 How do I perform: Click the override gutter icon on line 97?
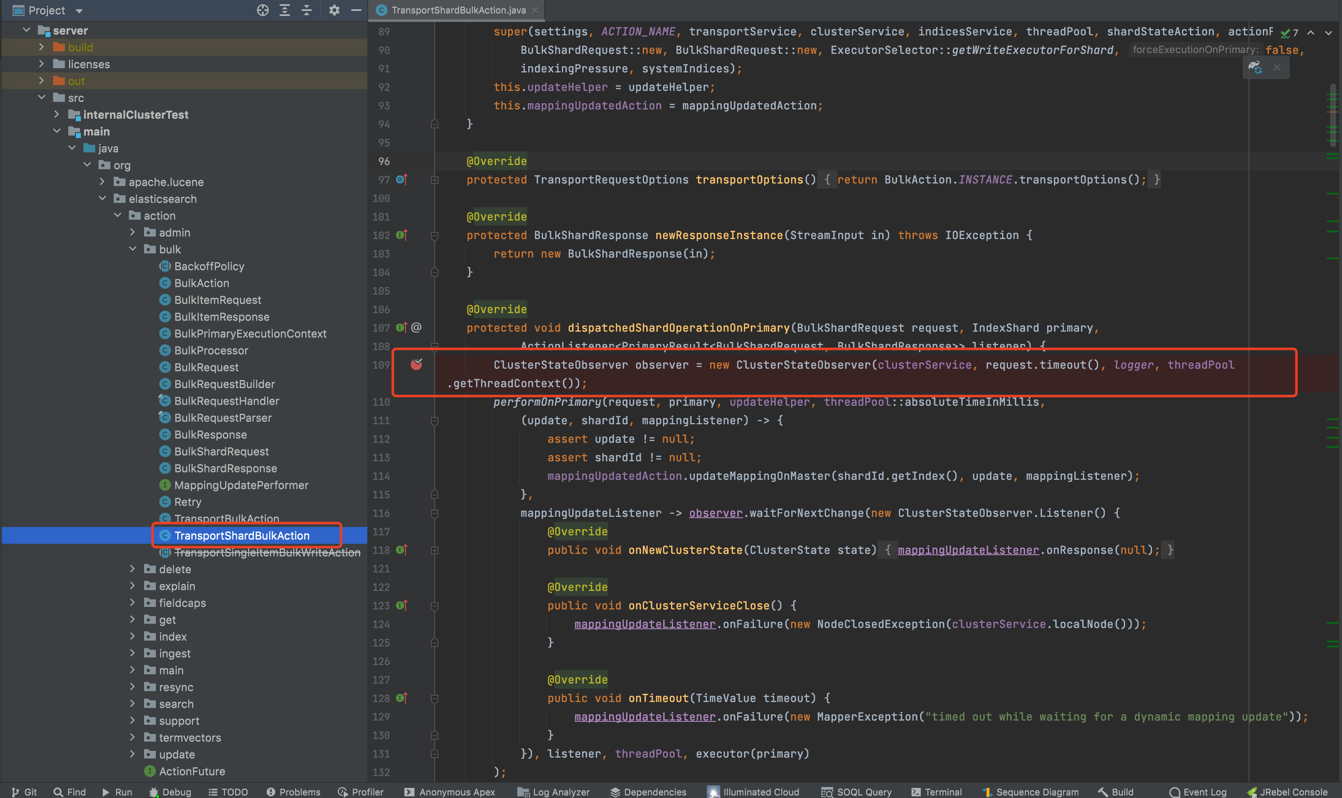(x=401, y=180)
